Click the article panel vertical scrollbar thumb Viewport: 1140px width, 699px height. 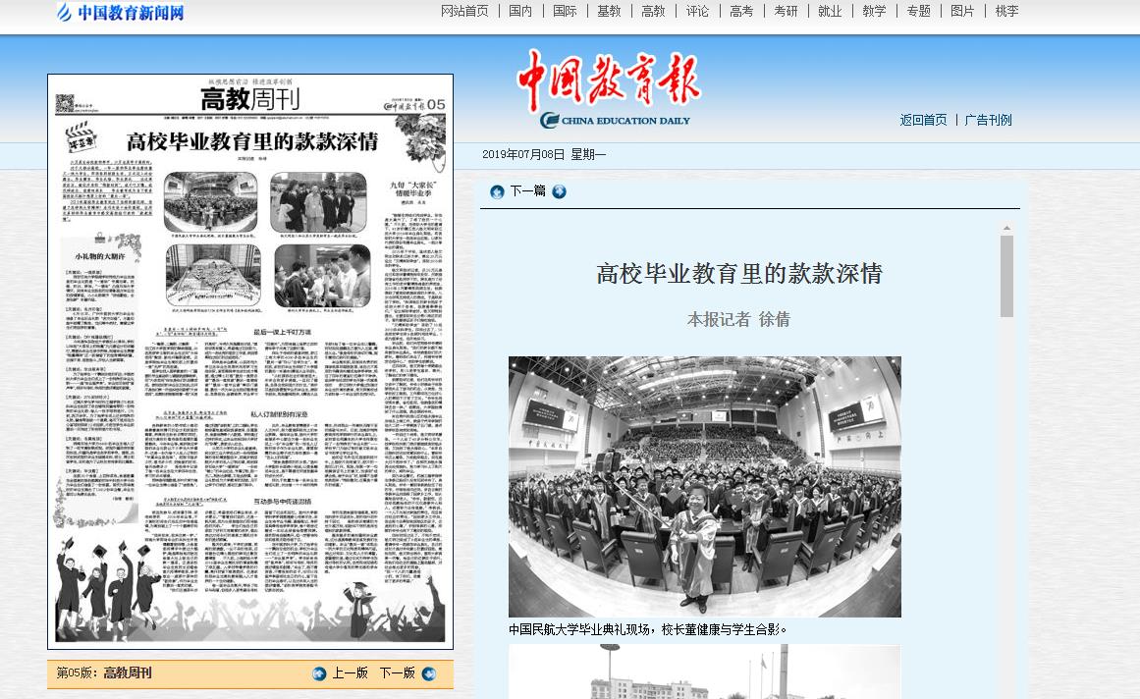[1006, 276]
